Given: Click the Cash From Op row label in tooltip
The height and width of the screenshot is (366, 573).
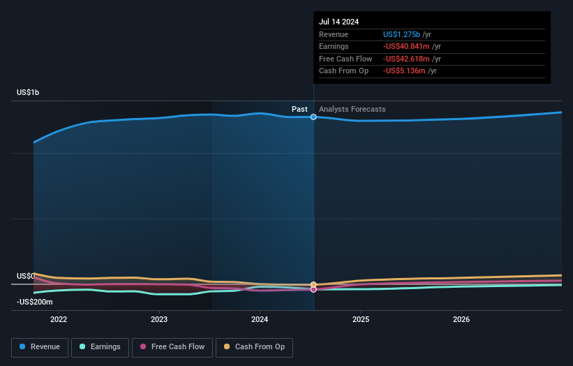Looking at the screenshot, I should tap(343, 71).
